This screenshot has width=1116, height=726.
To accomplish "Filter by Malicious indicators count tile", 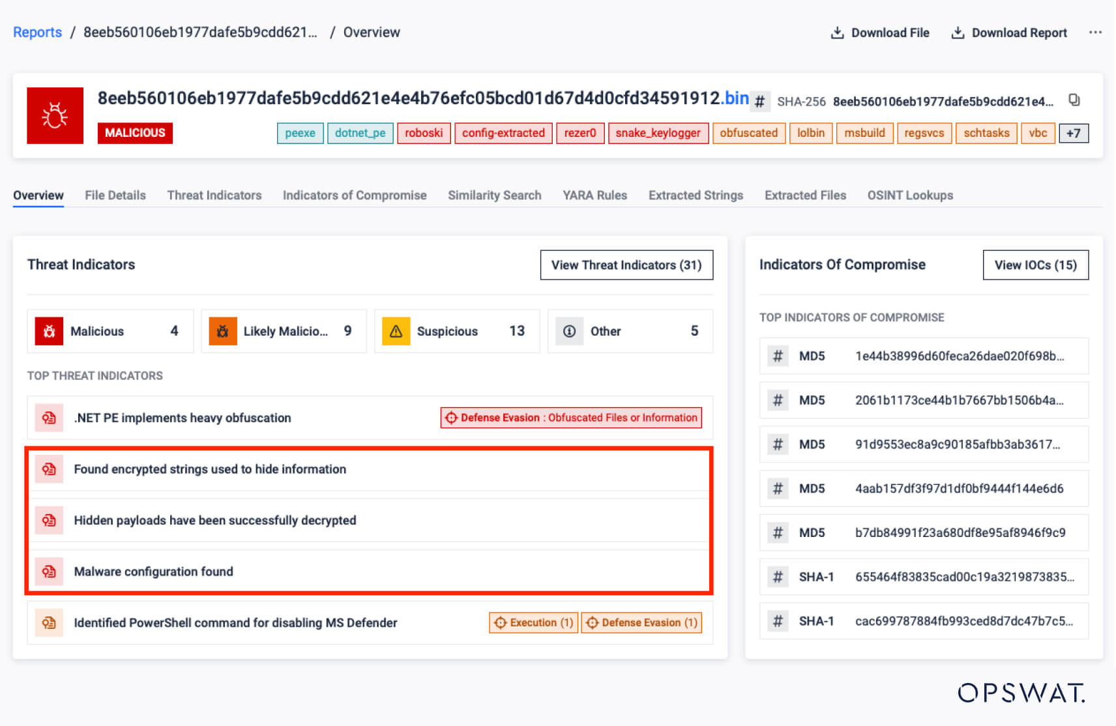I will (x=110, y=331).
